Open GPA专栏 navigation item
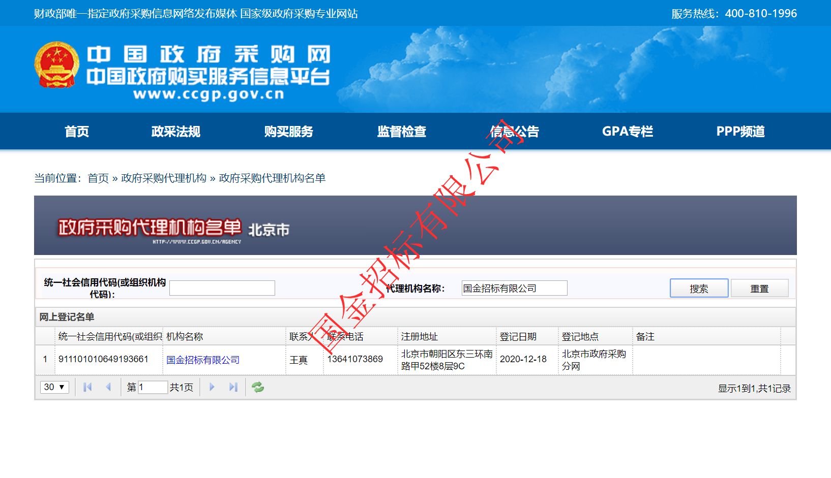The image size is (831, 478). 627,132
